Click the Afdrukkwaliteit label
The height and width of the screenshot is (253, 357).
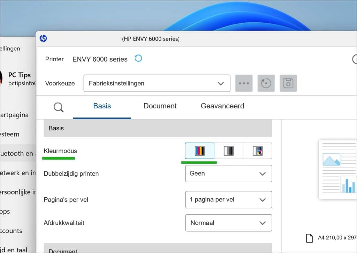(x=64, y=223)
